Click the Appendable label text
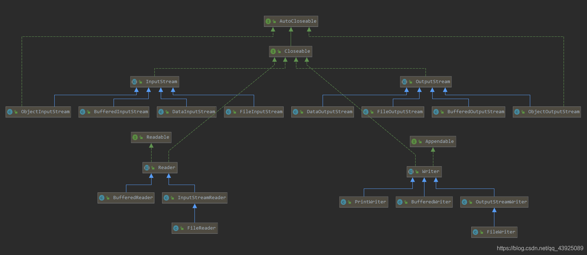The height and width of the screenshot is (255, 587). tap(440, 141)
